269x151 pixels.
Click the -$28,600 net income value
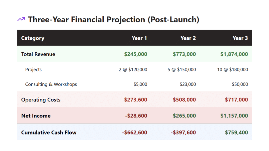tap(136, 116)
